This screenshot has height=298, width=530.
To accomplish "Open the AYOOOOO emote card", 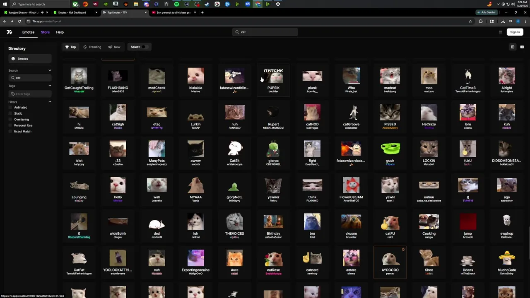I will point(390,262).
